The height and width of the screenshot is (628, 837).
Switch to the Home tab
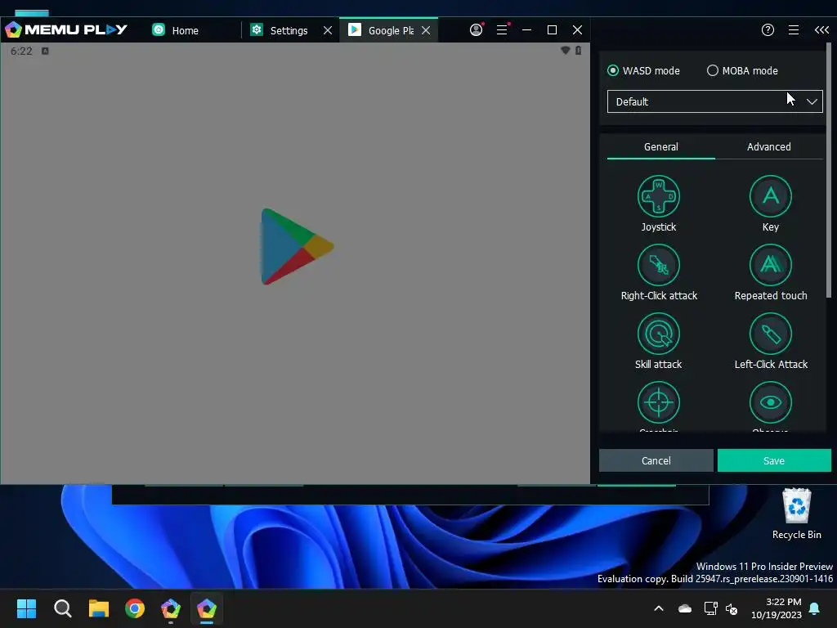tap(185, 30)
